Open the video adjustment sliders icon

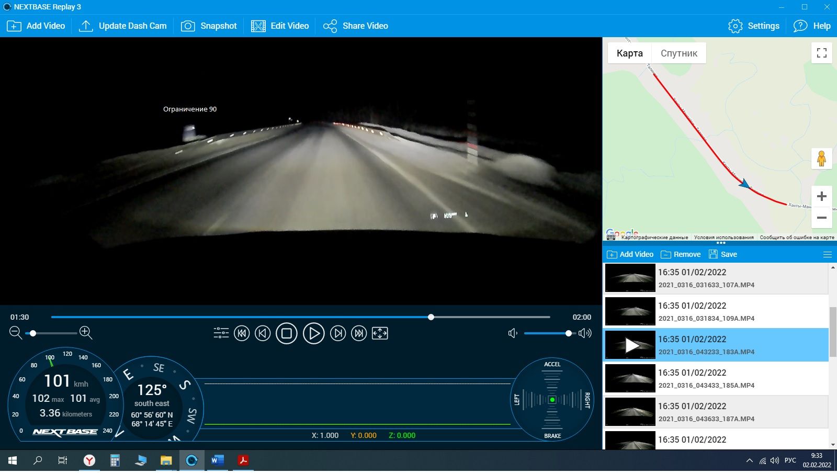[221, 333]
